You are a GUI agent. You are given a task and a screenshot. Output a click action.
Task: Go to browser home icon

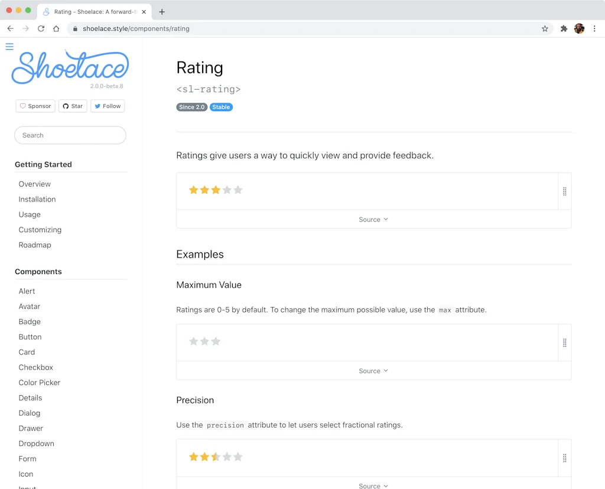click(56, 28)
